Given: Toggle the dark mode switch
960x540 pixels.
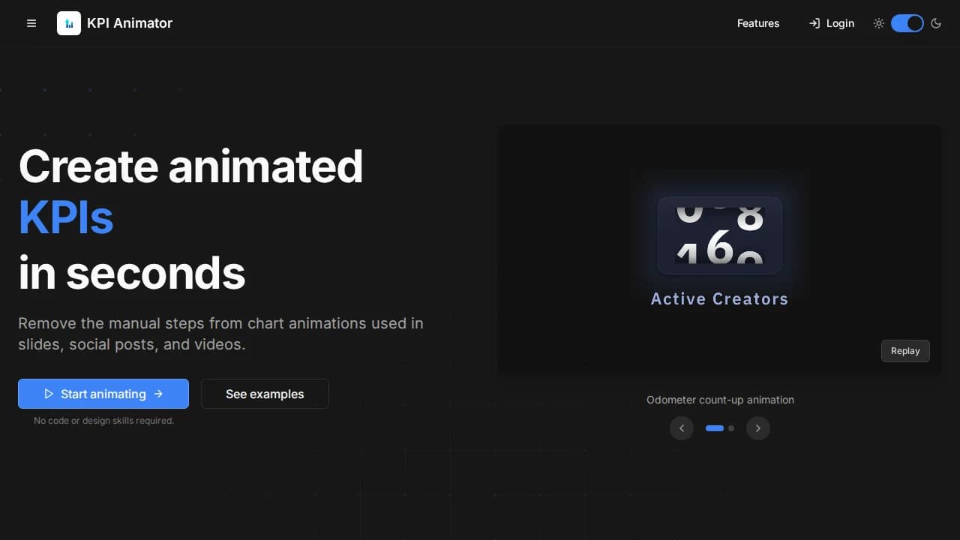Looking at the screenshot, I should (907, 23).
